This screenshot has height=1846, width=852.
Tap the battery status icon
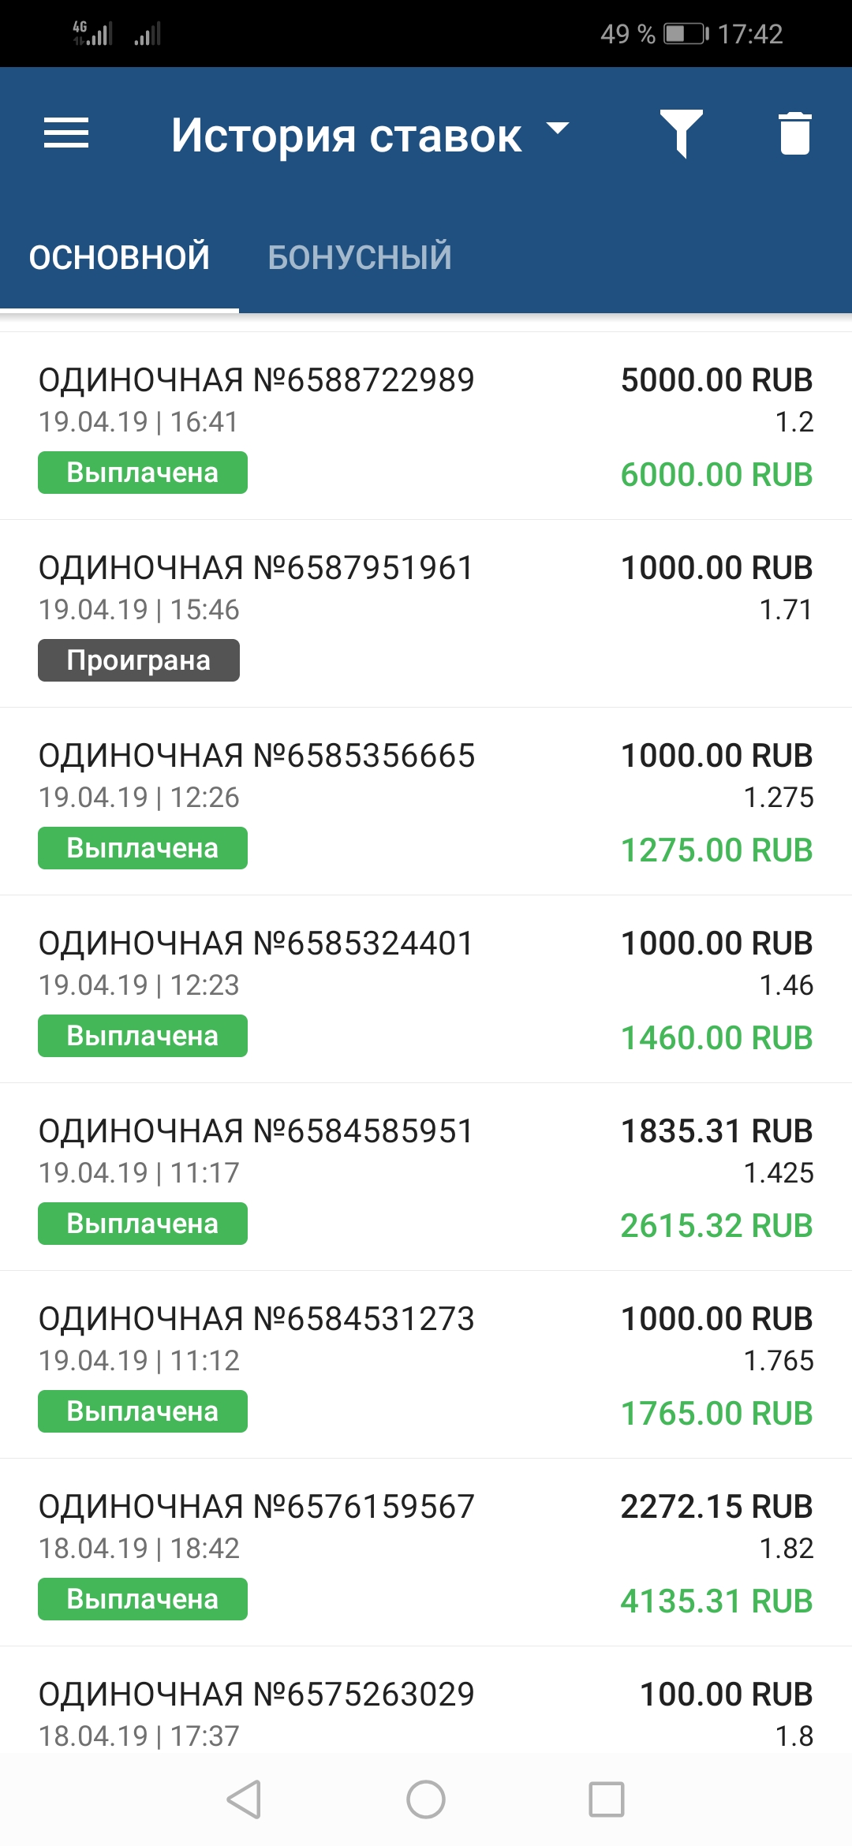[685, 34]
